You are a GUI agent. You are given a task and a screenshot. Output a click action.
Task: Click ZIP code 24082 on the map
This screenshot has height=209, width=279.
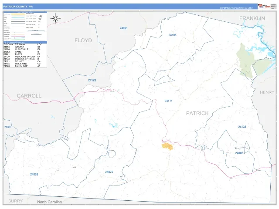tap(239, 153)
